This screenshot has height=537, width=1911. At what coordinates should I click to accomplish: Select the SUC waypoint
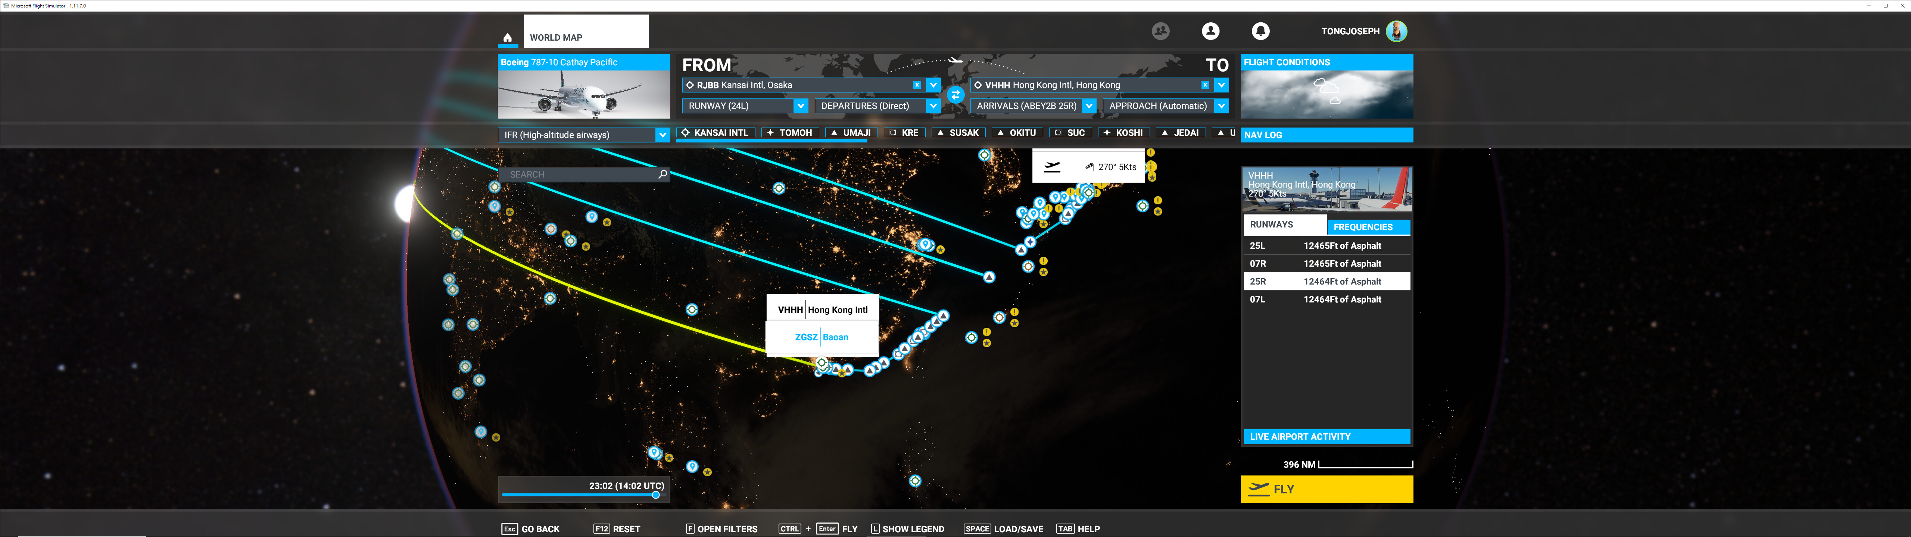pos(1070,133)
